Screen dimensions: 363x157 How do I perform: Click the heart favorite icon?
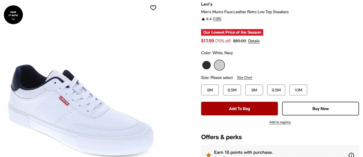153,8
